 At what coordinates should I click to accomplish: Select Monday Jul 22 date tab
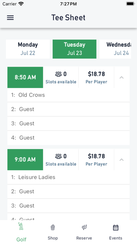tap(28, 49)
